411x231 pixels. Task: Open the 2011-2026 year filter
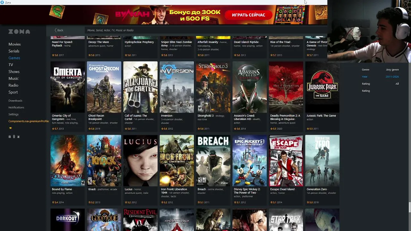click(392, 77)
